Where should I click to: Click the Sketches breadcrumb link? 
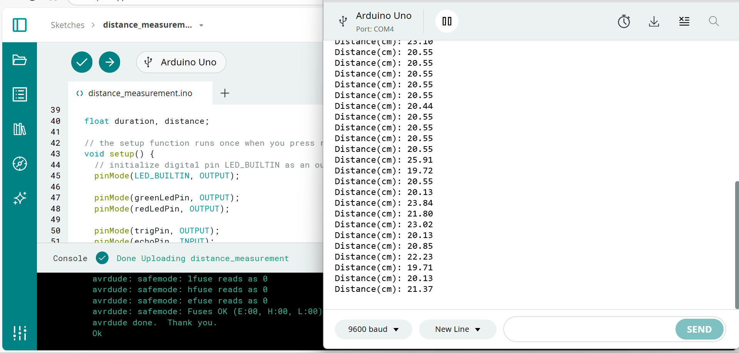pos(67,25)
